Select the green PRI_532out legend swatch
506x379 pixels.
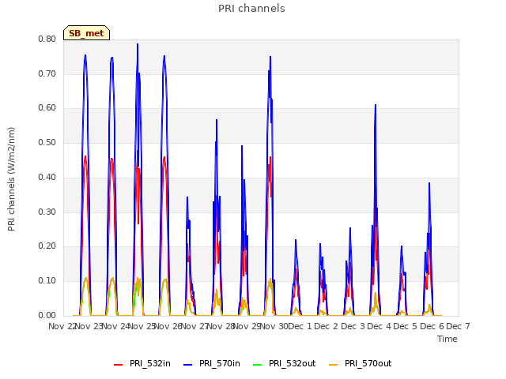258,365
